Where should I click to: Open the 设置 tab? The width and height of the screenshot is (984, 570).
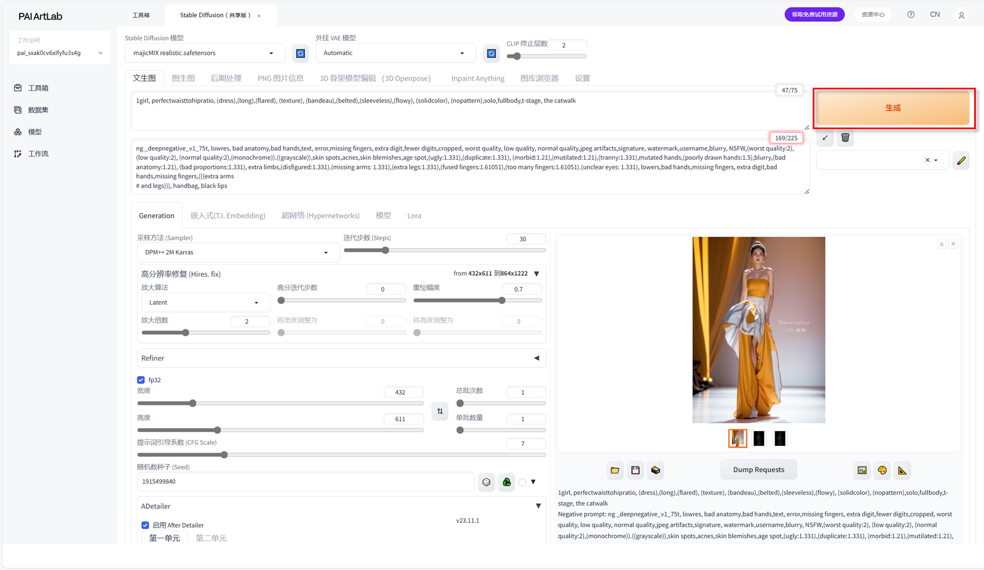click(x=582, y=78)
